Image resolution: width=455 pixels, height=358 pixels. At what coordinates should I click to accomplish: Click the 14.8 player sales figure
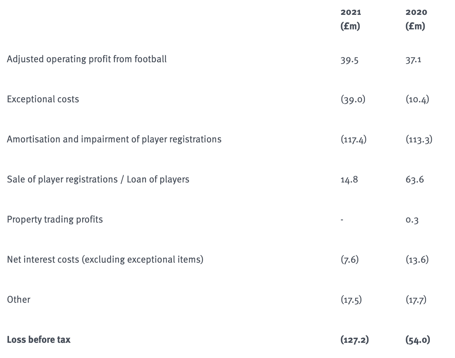point(349,180)
